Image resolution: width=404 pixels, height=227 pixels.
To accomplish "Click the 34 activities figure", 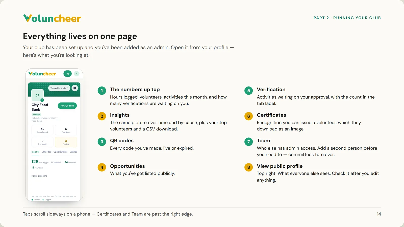I will tap(70, 162).
